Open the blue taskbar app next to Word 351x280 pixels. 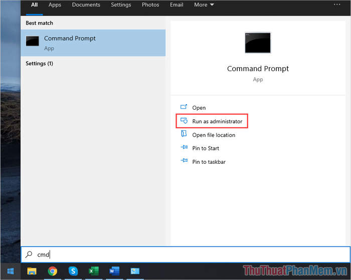point(135,271)
